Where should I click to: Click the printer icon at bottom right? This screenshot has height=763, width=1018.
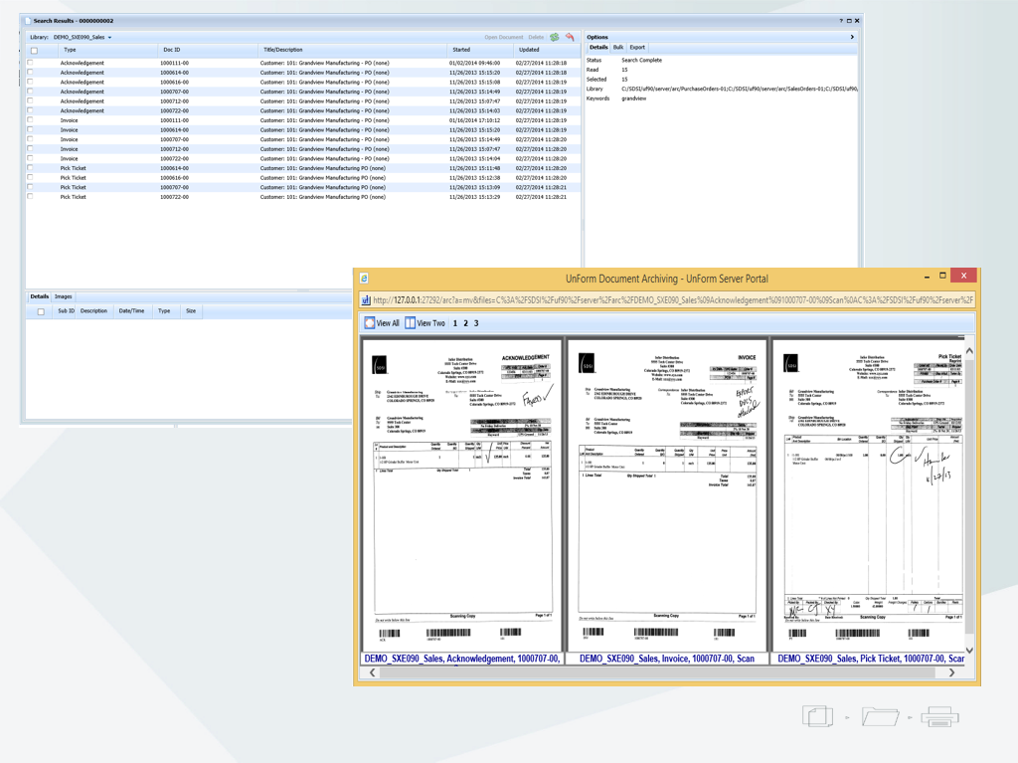[939, 717]
